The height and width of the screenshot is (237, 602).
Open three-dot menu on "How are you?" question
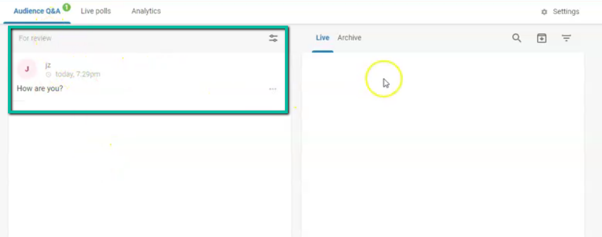point(272,89)
